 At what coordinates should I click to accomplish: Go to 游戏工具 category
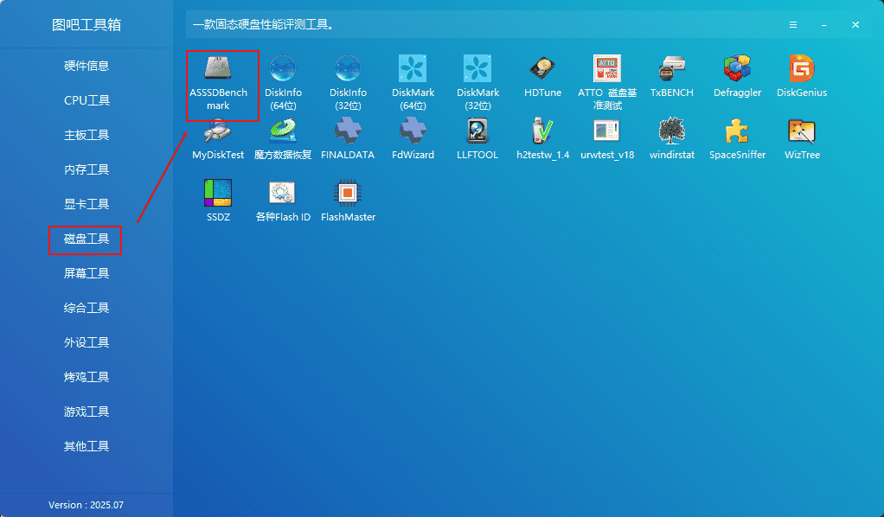point(86,412)
